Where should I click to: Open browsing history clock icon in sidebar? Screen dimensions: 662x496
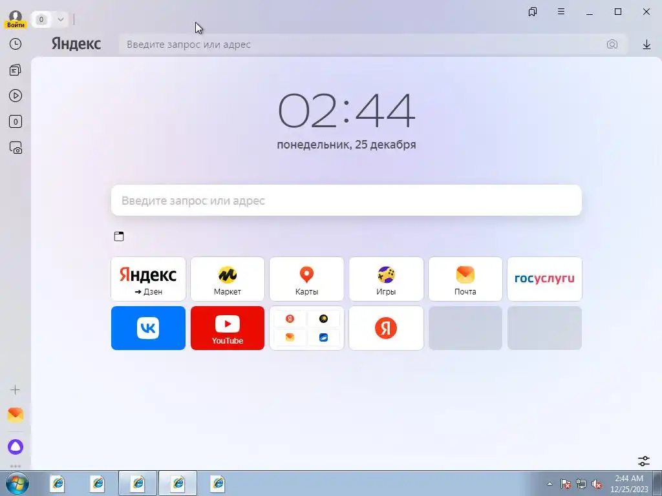coord(16,45)
